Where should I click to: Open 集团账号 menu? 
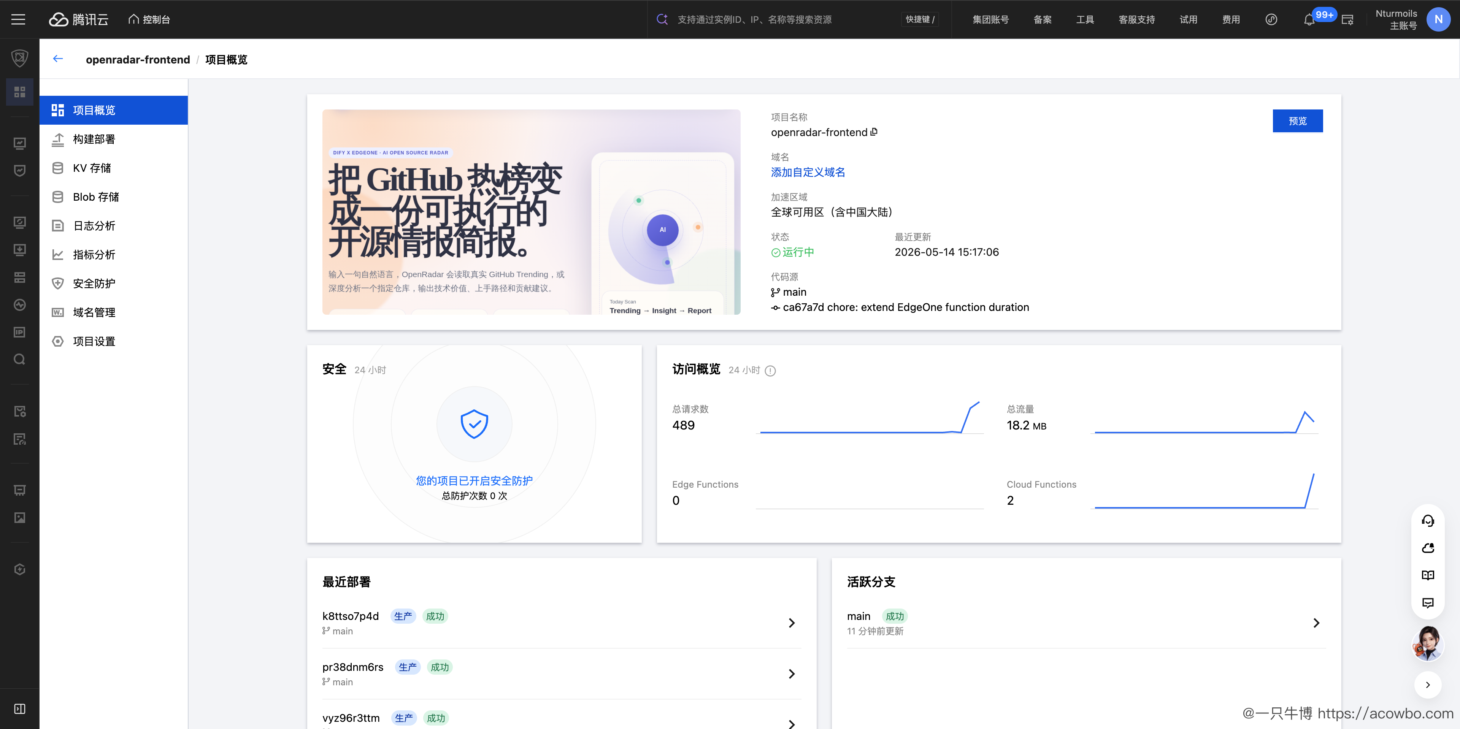990,19
